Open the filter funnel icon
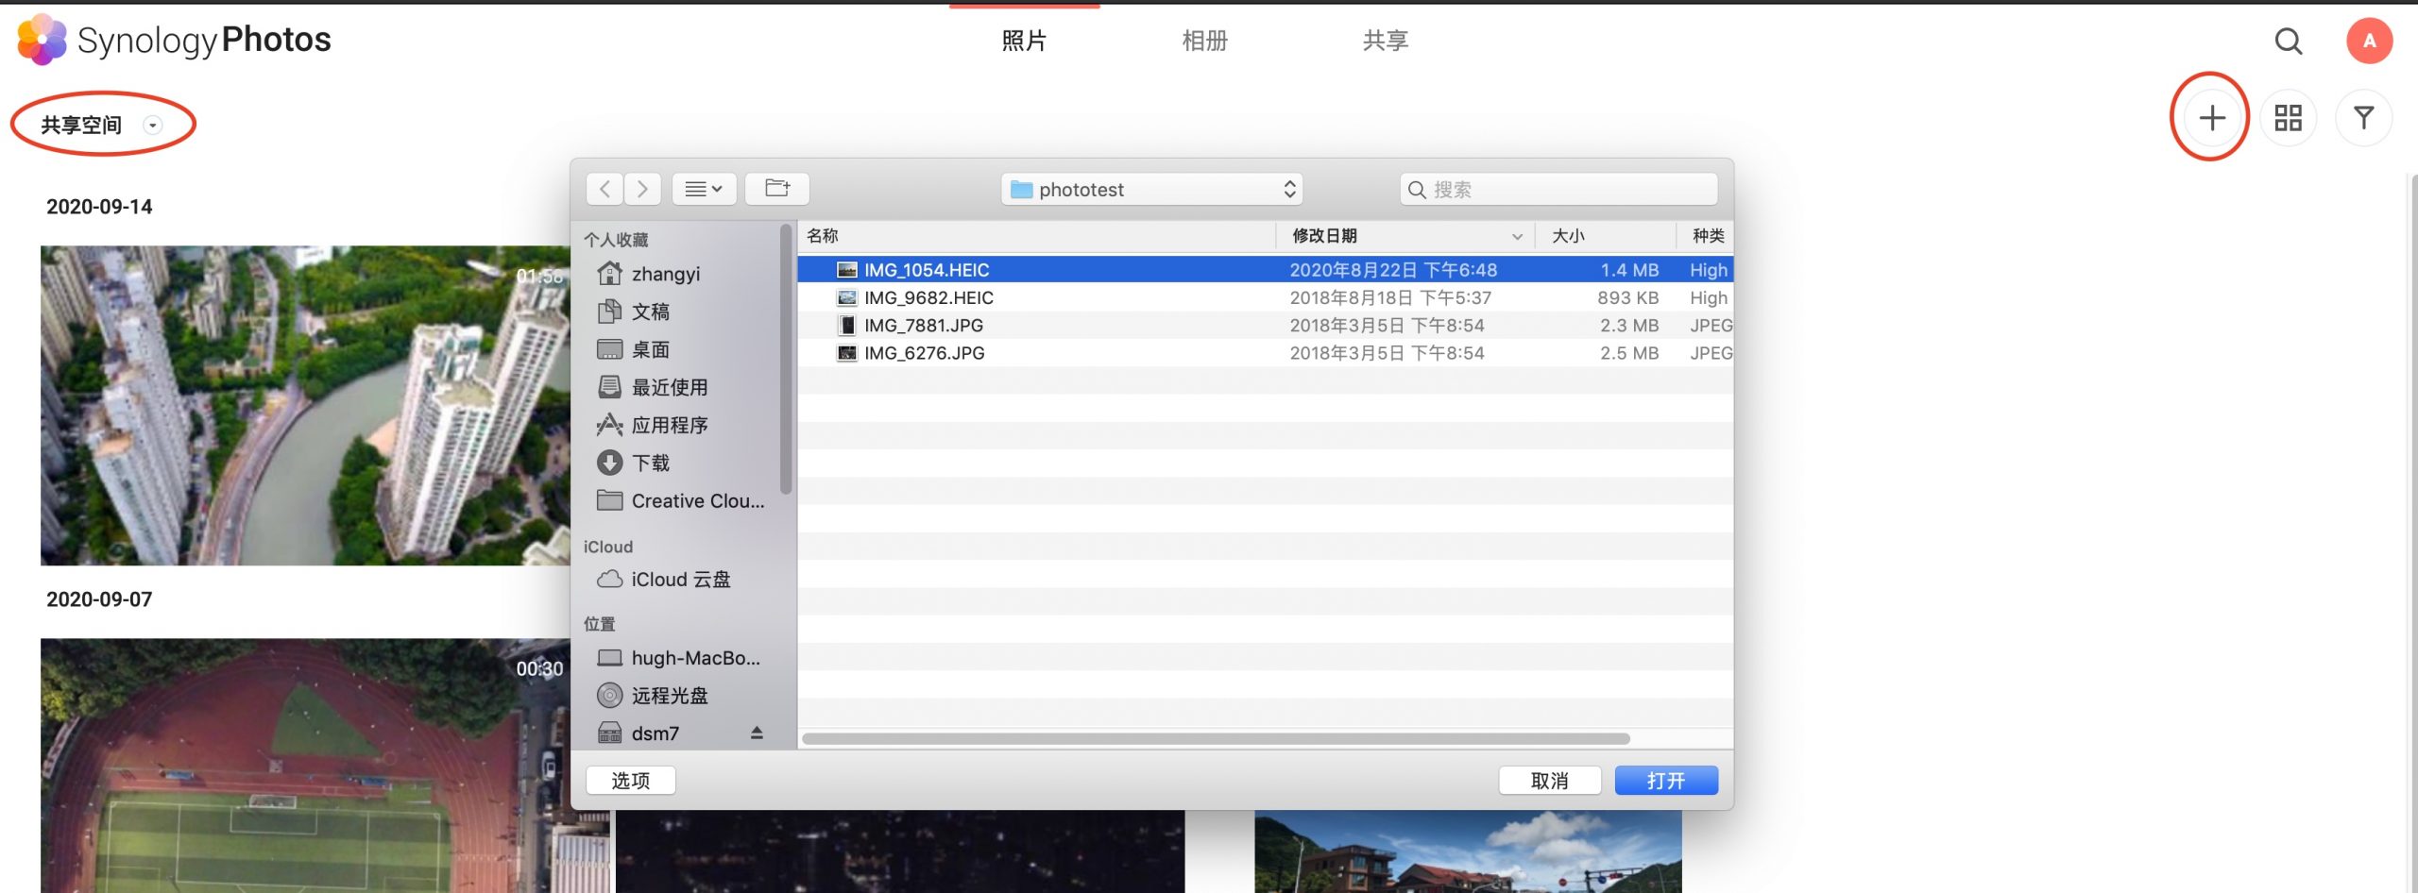This screenshot has width=2418, height=893. pyautogui.click(x=2363, y=118)
